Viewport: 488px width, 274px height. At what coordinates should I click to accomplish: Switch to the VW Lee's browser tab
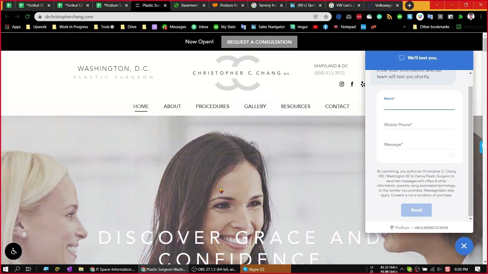(345, 5)
